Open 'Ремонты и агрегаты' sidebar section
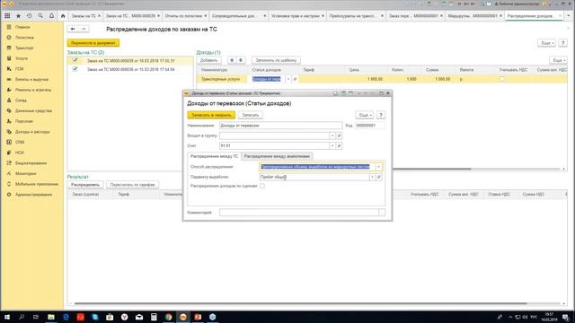The width and height of the screenshot is (575, 323). click(33, 90)
